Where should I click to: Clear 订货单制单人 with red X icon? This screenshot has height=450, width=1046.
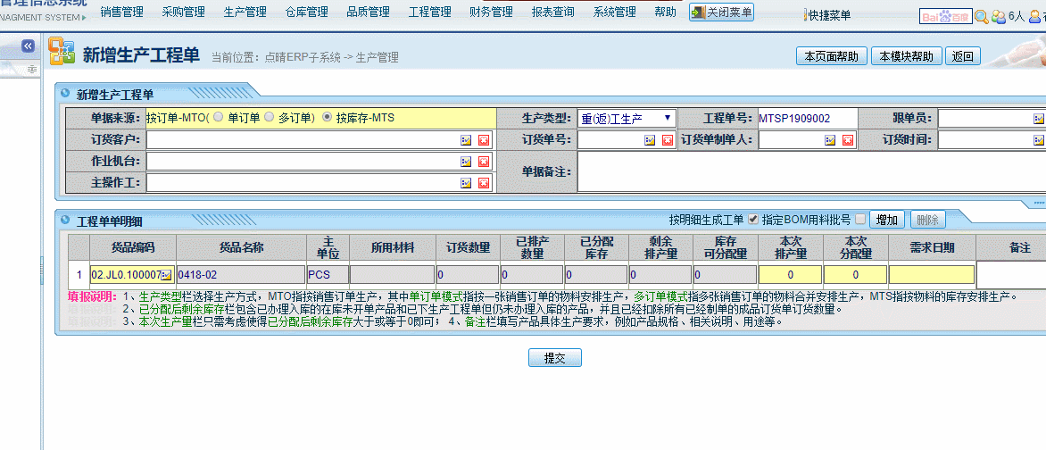(x=848, y=140)
